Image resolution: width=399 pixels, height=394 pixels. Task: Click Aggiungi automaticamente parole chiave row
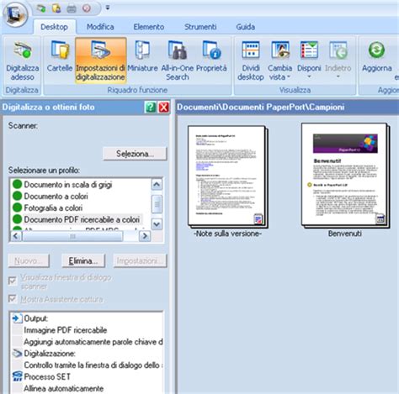click(93, 342)
